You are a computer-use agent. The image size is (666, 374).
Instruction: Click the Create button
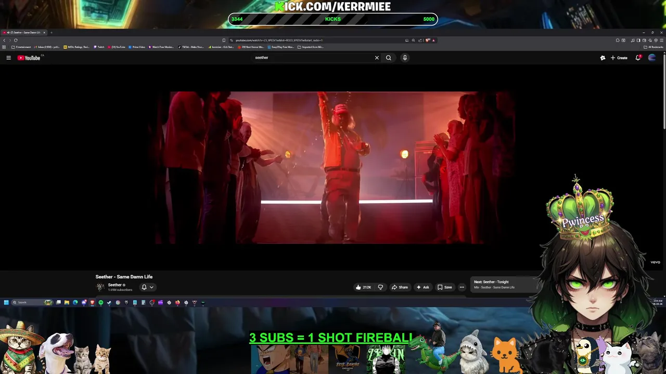(x=619, y=58)
